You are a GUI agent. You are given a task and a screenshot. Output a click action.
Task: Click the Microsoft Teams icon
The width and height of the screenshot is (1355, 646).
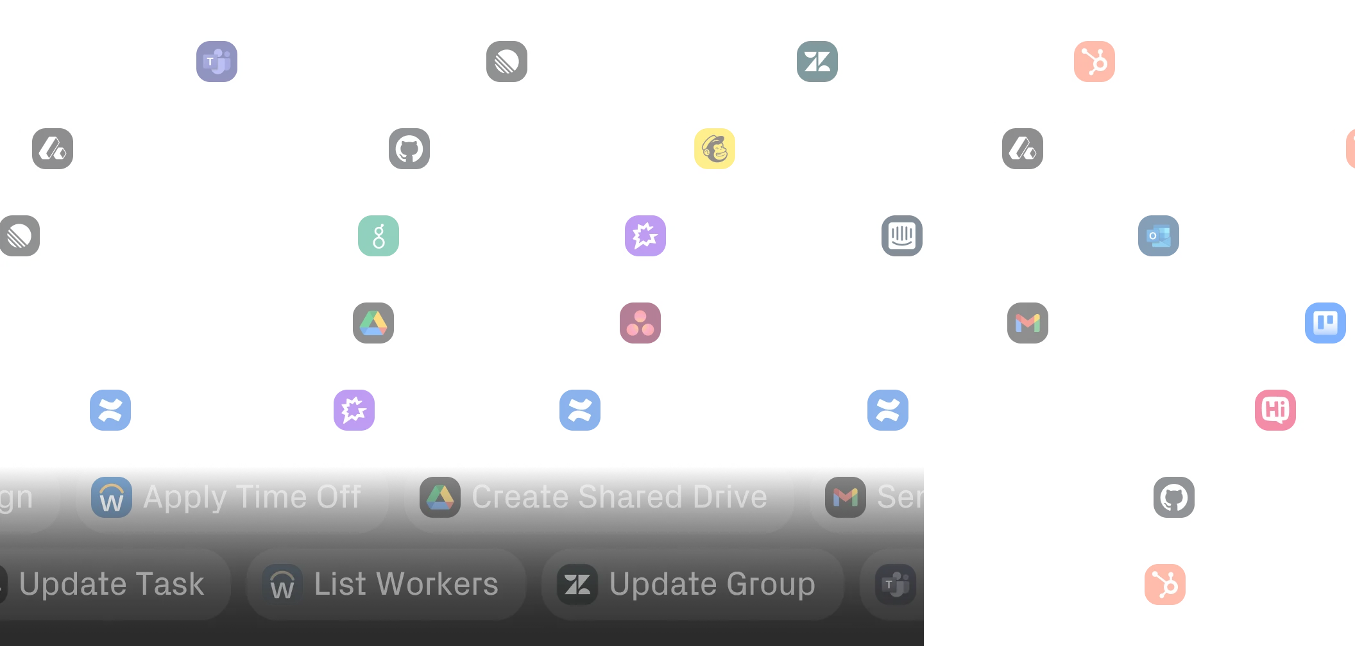coord(217,62)
